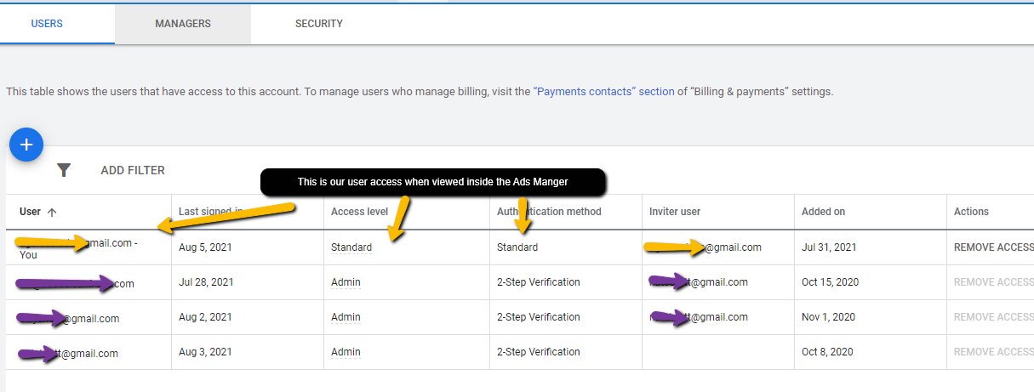
Task: Open the "Payments contacts" section link
Action: [604, 91]
